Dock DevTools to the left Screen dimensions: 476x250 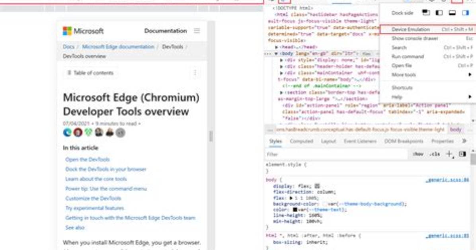[439, 13]
